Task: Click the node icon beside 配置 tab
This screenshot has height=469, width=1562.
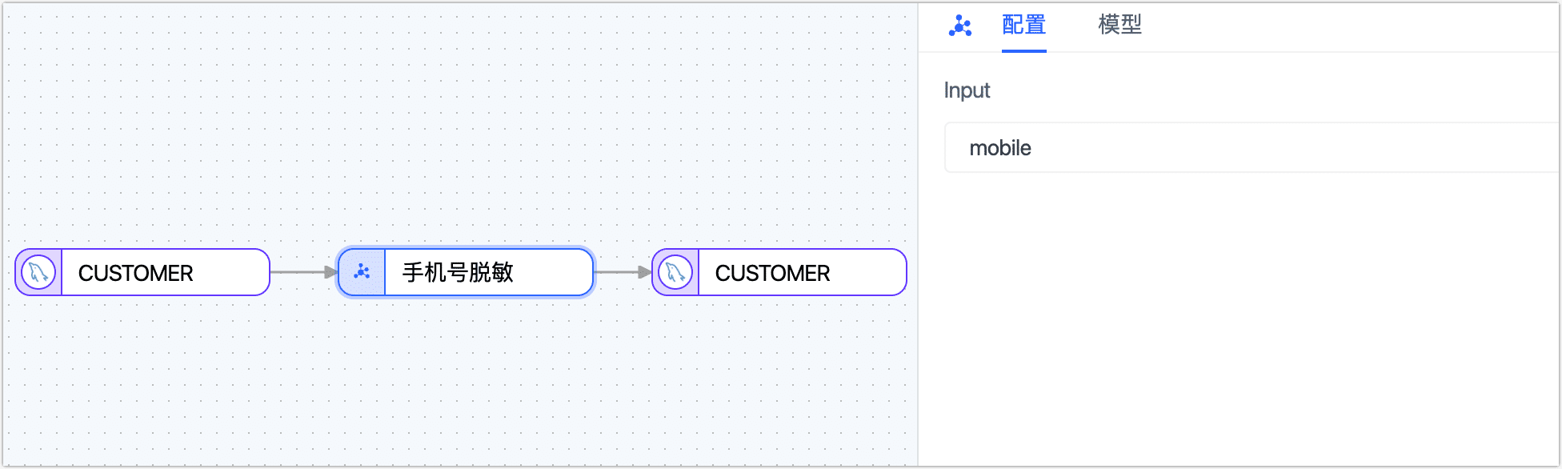Action: coord(959,26)
